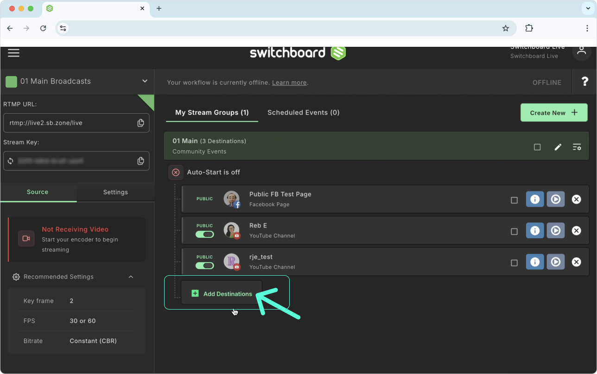597x374 pixels.
Task: Click the OFFLINE status button
Action: pyautogui.click(x=547, y=82)
